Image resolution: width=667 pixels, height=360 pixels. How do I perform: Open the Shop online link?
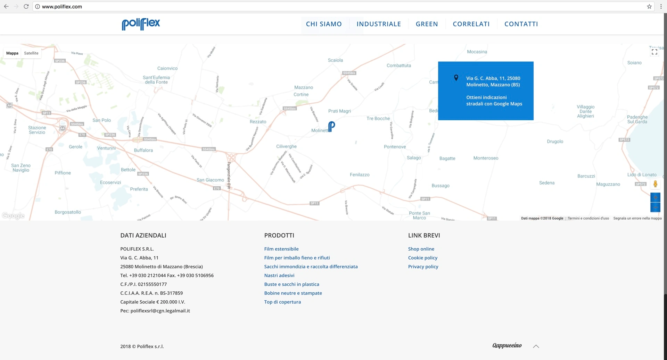421,249
